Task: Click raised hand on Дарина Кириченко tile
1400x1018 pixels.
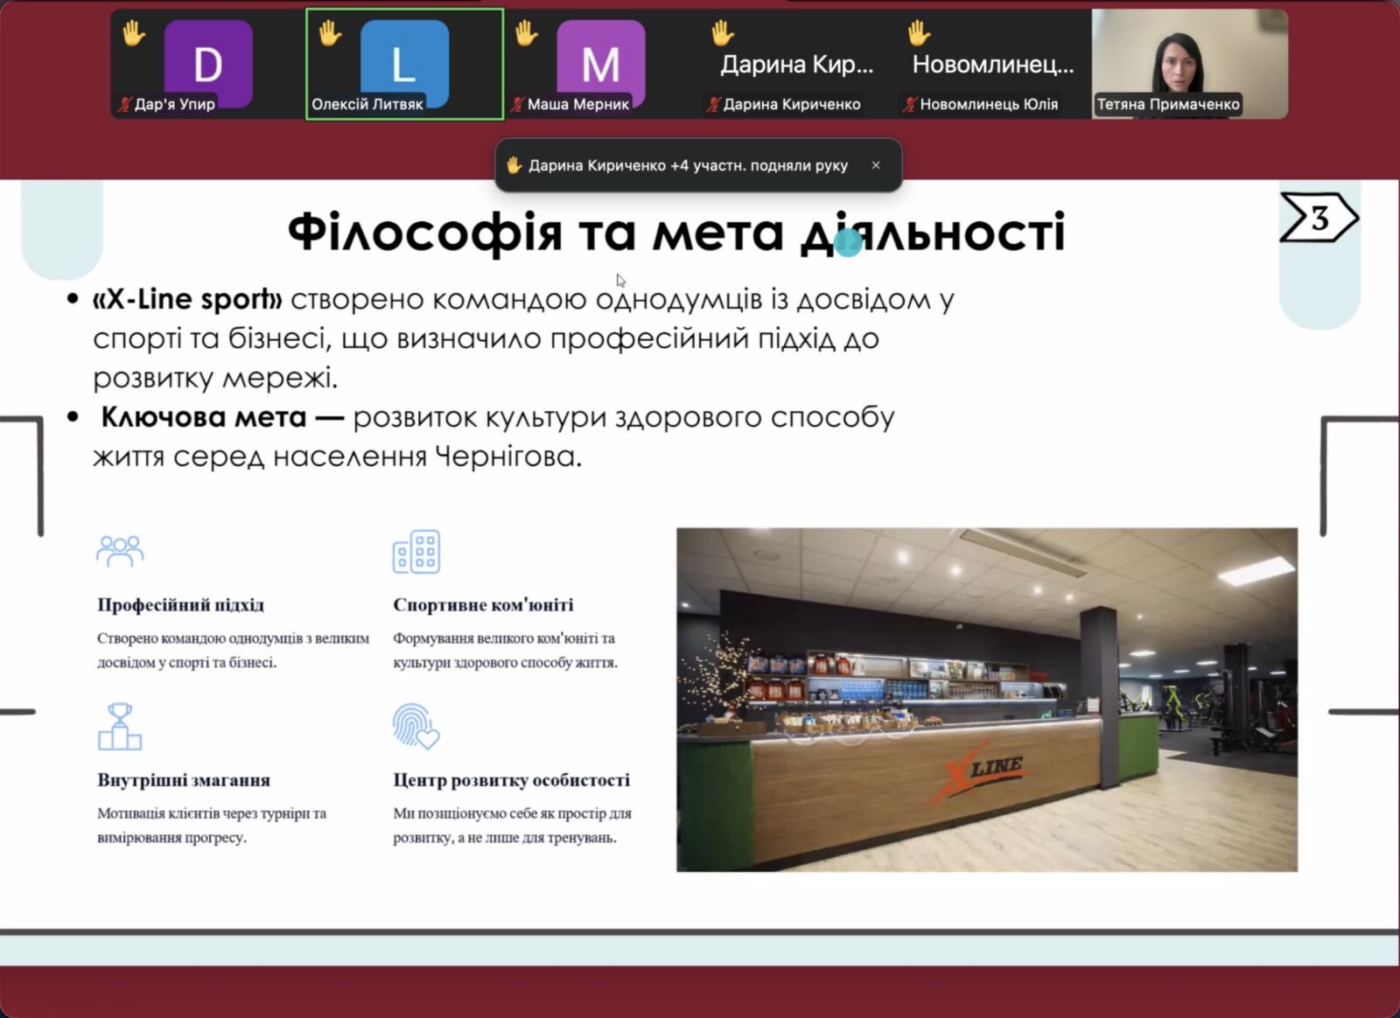Action: tap(722, 34)
